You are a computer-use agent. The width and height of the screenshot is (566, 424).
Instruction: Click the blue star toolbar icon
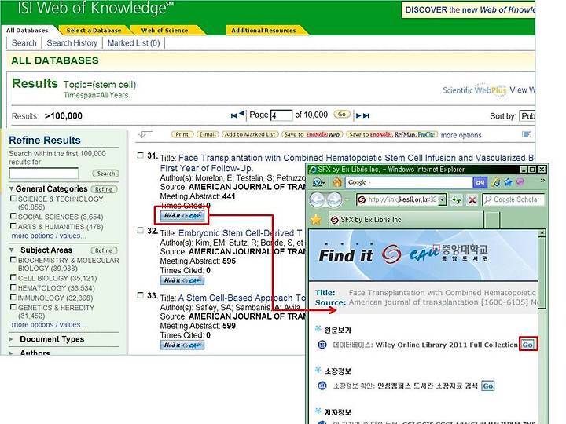pyautogui.click(x=509, y=182)
